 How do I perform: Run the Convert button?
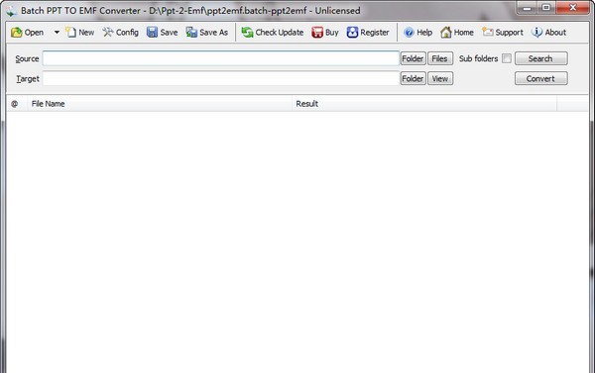[541, 78]
